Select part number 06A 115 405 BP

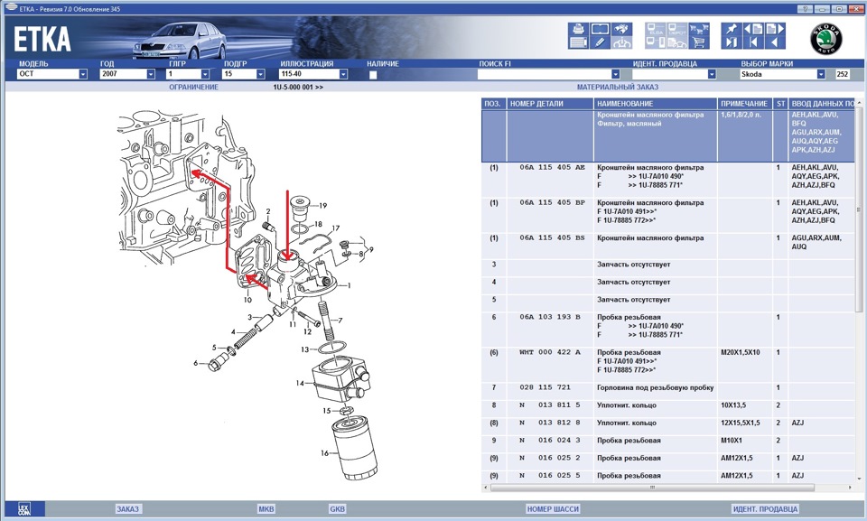pos(552,202)
